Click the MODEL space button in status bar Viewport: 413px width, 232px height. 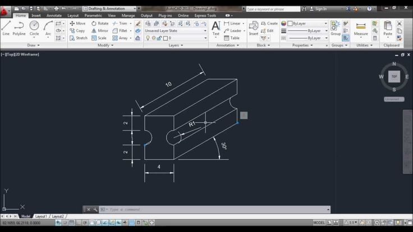pyautogui.click(x=319, y=222)
